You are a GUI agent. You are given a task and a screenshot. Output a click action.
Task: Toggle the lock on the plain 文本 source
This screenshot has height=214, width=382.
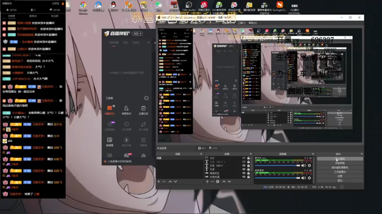[x=248, y=169]
